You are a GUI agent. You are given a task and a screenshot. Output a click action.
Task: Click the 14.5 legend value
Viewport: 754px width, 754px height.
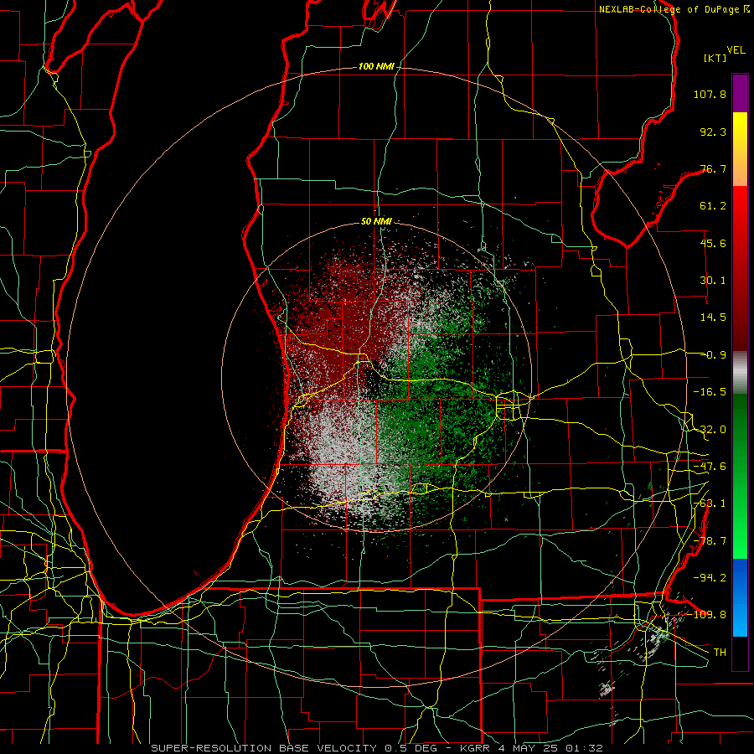(x=713, y=318)
